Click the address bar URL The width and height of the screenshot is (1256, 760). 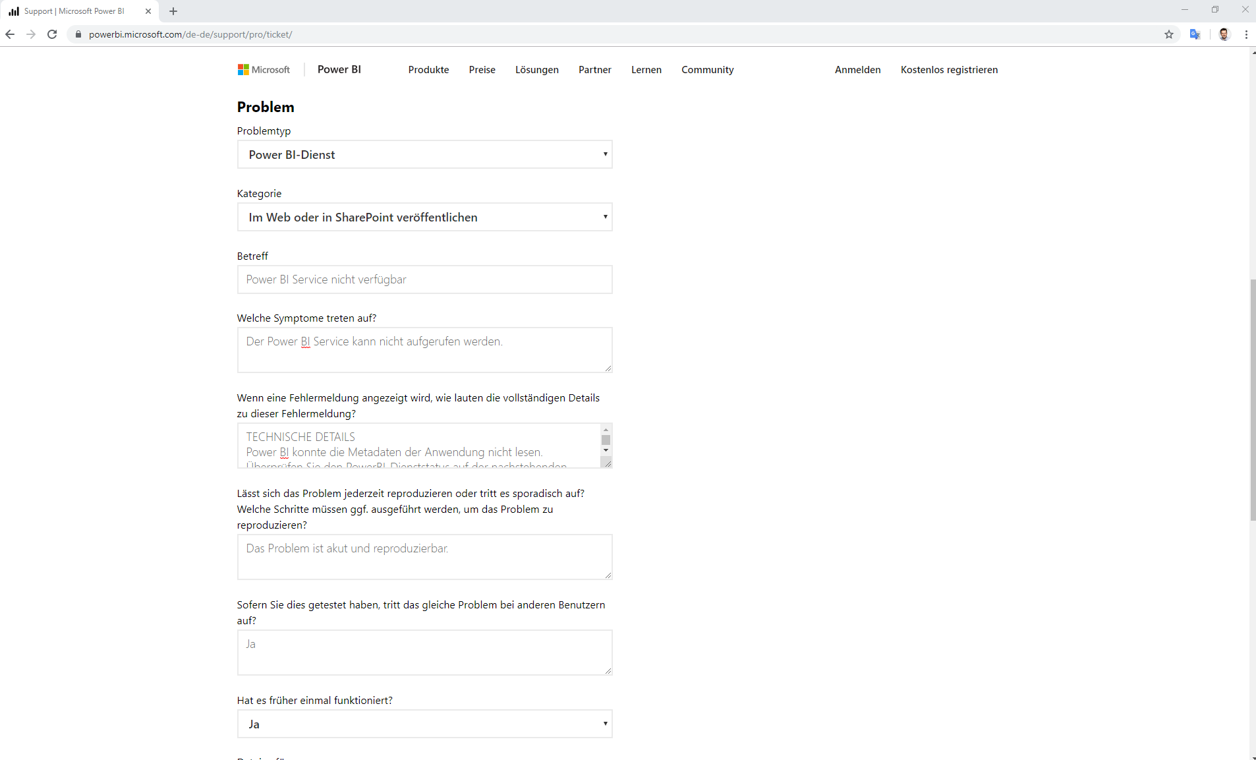(190, 34)
